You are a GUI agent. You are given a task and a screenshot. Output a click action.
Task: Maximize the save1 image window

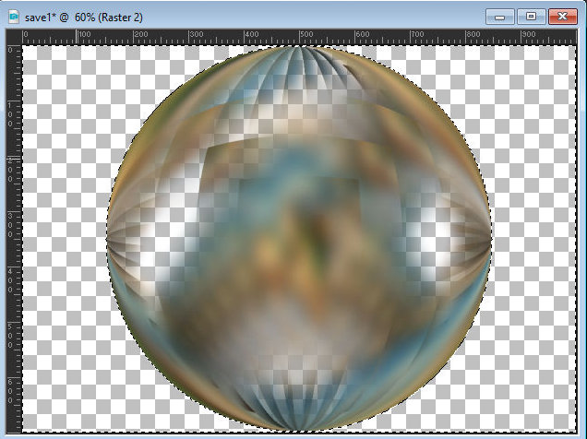[x=531, y=16]
